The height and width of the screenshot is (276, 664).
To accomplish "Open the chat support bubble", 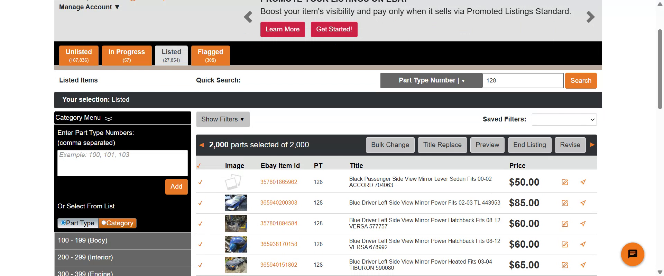I will coord(633,254).
